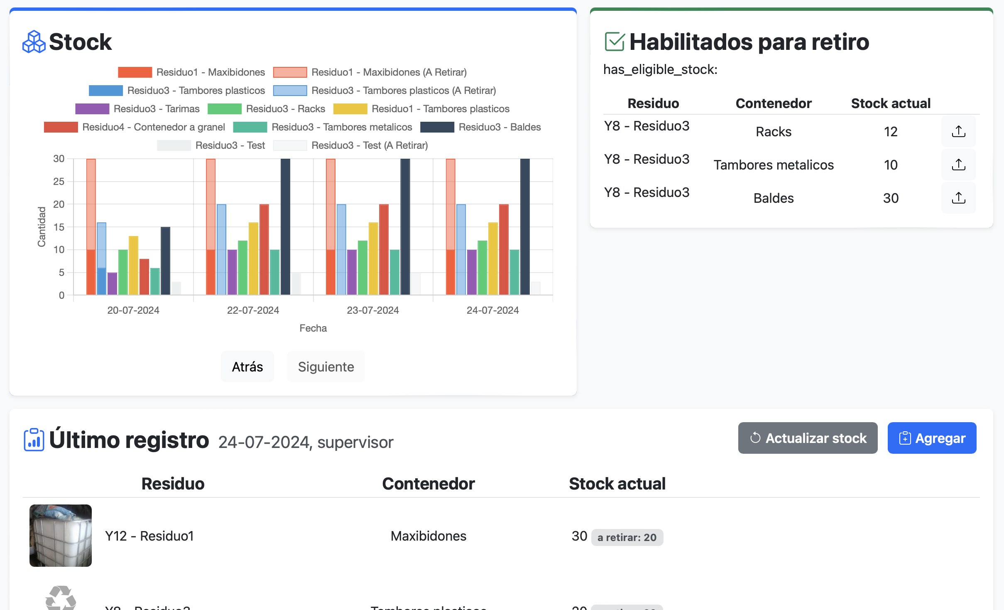1004x610 pixels.
Task: Click the Siguiente button
Action: [x=326, y=366]
